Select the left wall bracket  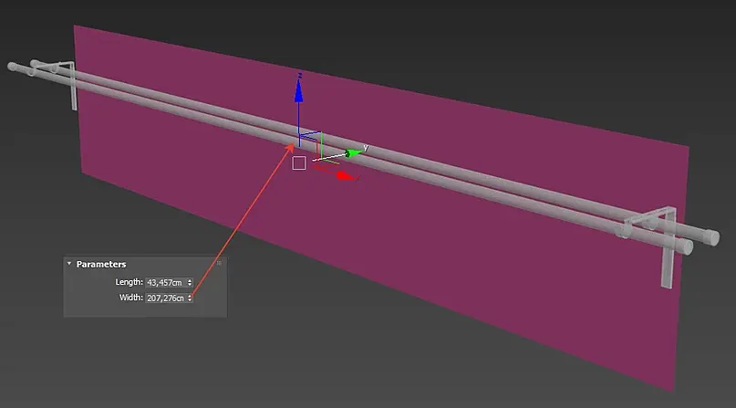click(x=68, y=85)
